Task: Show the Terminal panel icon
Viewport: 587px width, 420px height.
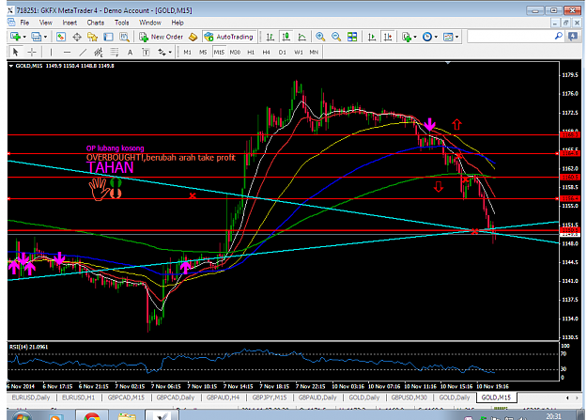Action: click(108, 37)
